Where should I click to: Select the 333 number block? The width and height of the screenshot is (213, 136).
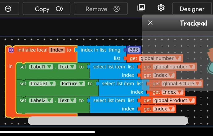134,50
